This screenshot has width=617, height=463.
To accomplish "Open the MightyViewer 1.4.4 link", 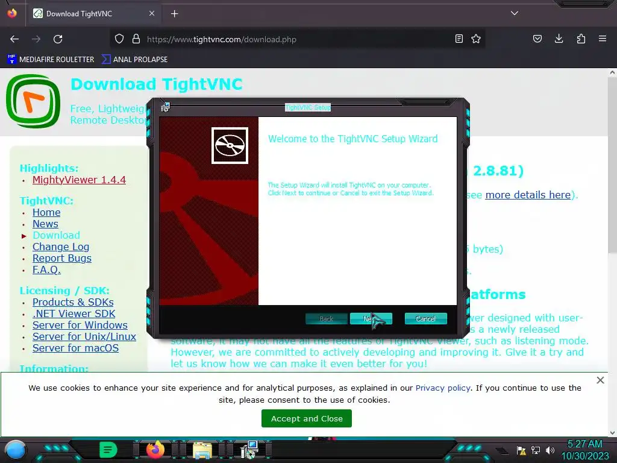I will [79, 180].
